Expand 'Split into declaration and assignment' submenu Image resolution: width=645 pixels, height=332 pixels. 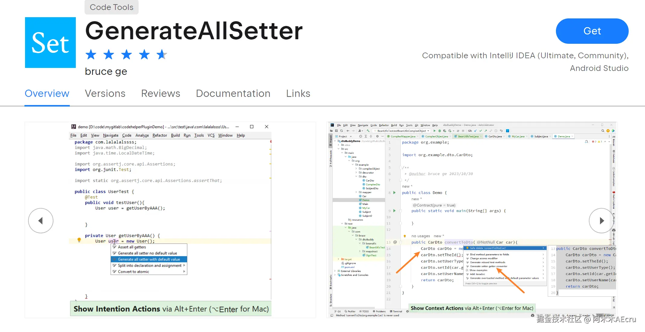(x=184, y=266)
